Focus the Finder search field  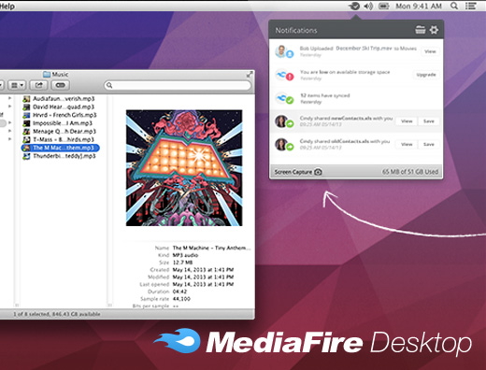point(178,85)
